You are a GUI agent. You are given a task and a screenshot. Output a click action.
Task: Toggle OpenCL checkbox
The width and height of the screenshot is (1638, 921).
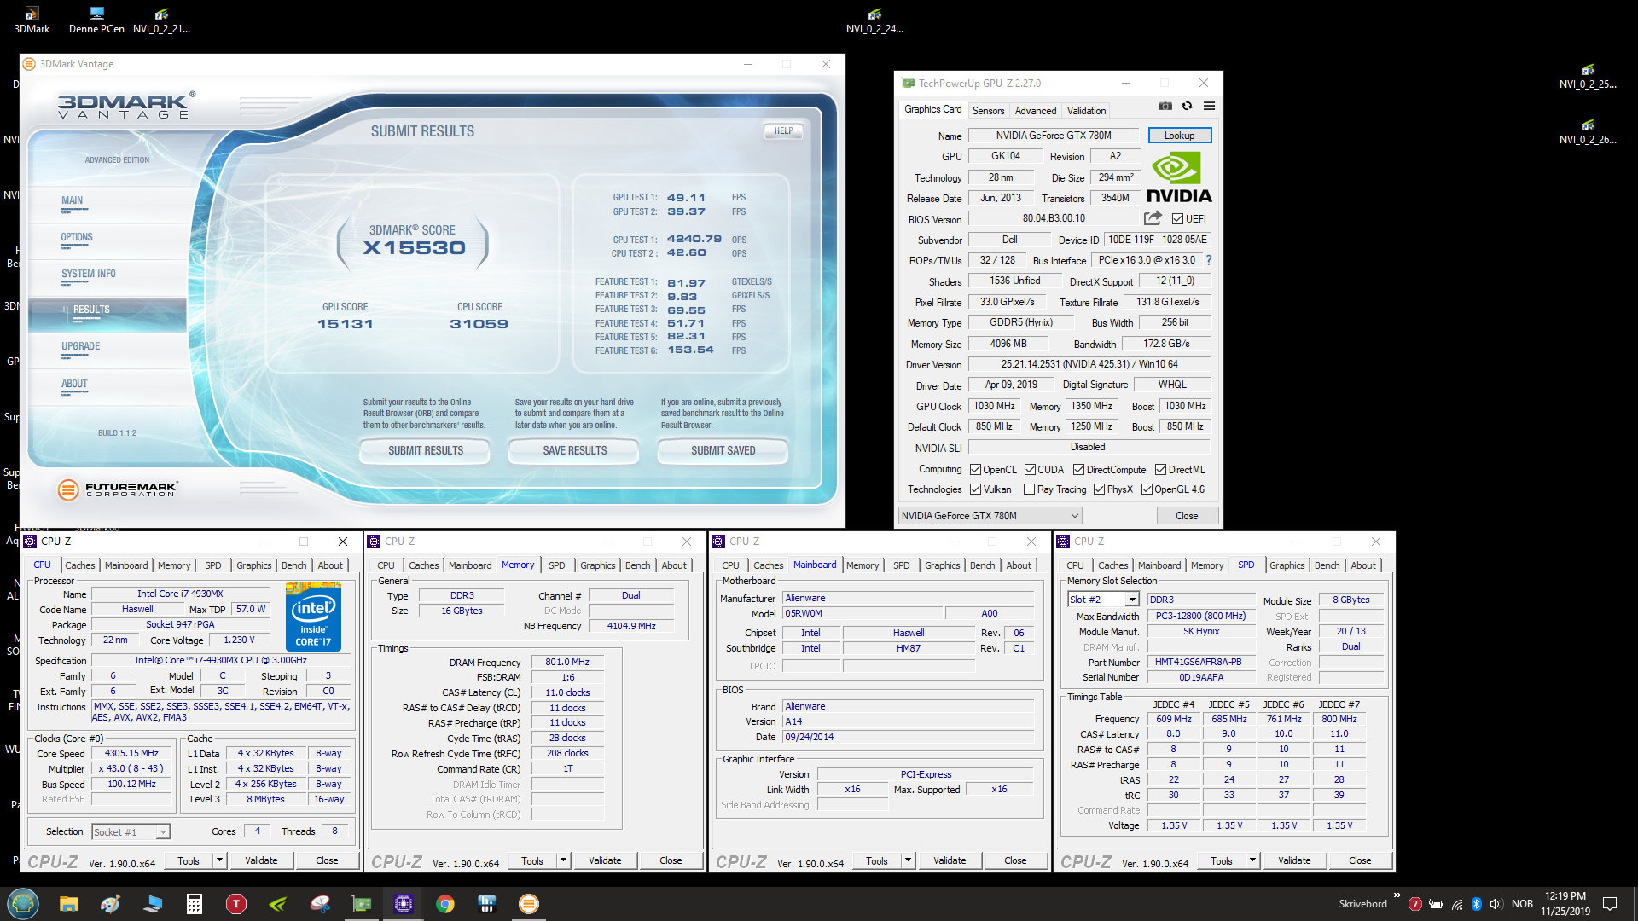(976, 470)
